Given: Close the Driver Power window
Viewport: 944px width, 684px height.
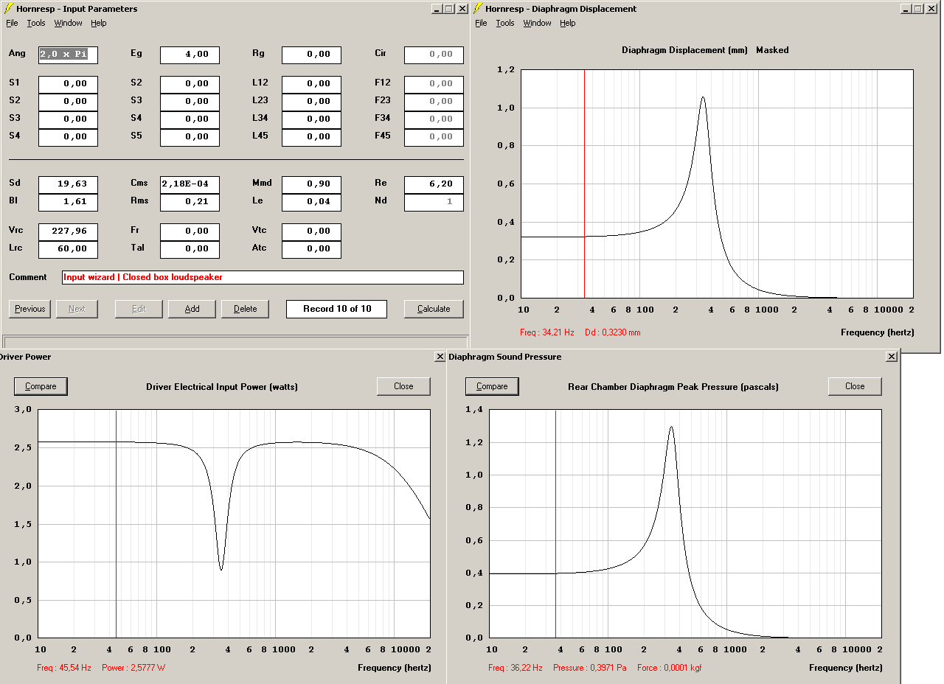Looking at the screenshot, I should [440, 357].
